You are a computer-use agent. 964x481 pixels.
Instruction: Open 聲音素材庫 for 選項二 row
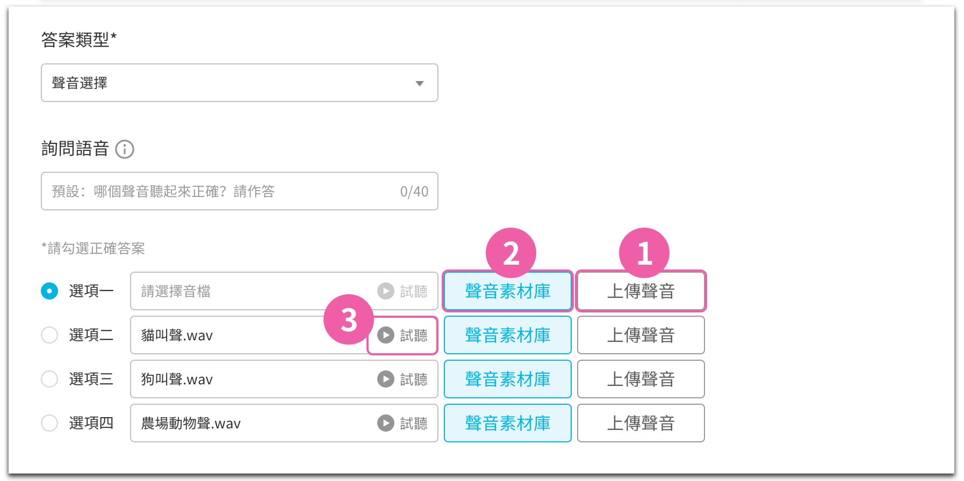508,335
